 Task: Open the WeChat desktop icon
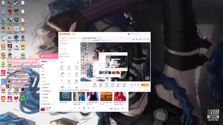click(x=3, y=37)
